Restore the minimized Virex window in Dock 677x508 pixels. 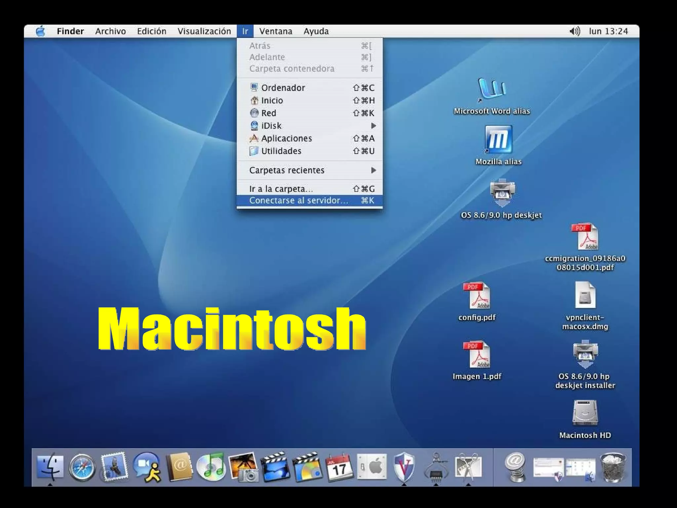548,469
